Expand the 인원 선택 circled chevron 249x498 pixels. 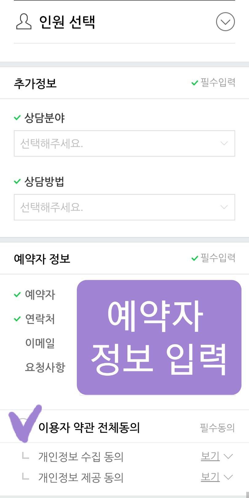[x=225, y=22]
